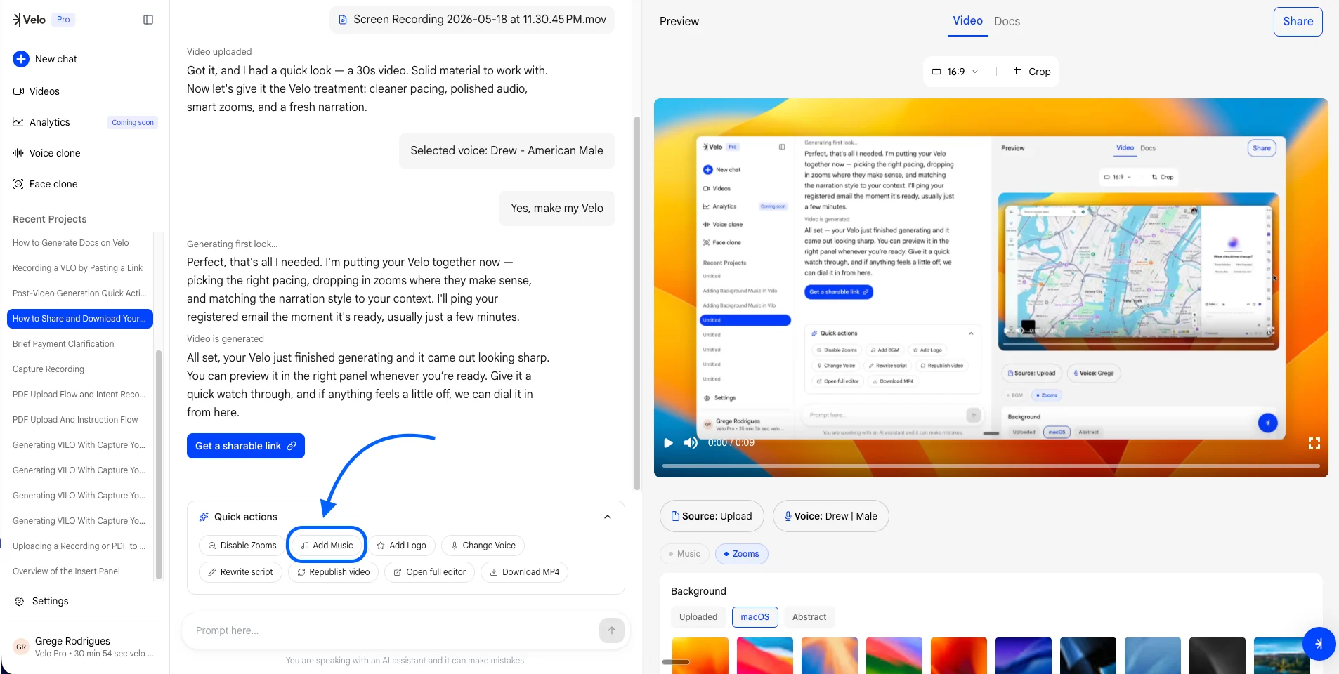Click Disable Zooms quick action
The height and width of the screenshot is (674, 1339).
tap(241, 546)
